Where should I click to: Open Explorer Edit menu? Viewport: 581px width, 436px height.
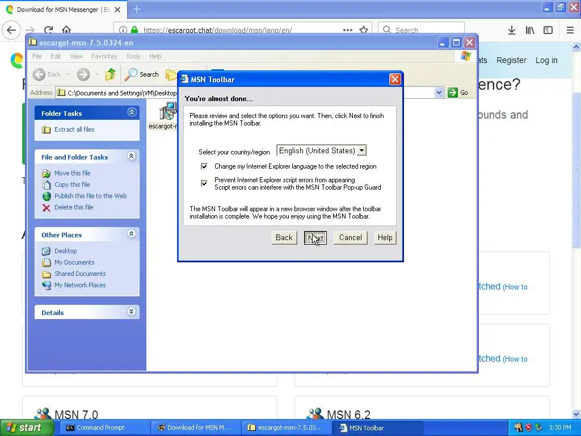(x=56, y=56)
